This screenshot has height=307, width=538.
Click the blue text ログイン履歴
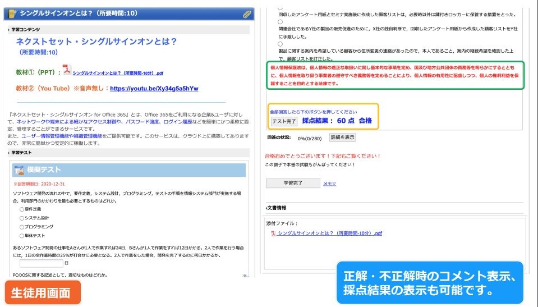(x=177, y=122)
